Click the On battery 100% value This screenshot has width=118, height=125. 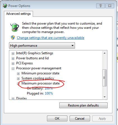tap(49, 88)
